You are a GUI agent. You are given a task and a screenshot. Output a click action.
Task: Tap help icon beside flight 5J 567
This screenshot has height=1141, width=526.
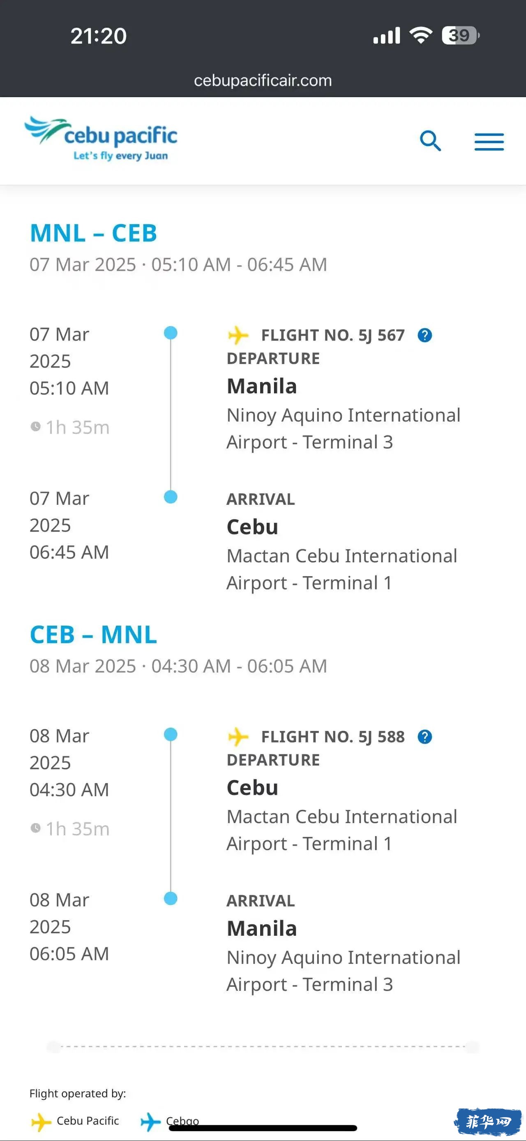point(424,335)
